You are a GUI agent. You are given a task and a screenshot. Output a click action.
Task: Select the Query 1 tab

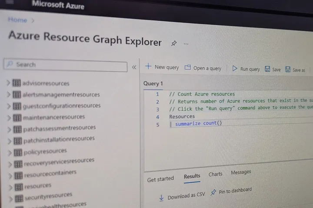coord(153,83)
